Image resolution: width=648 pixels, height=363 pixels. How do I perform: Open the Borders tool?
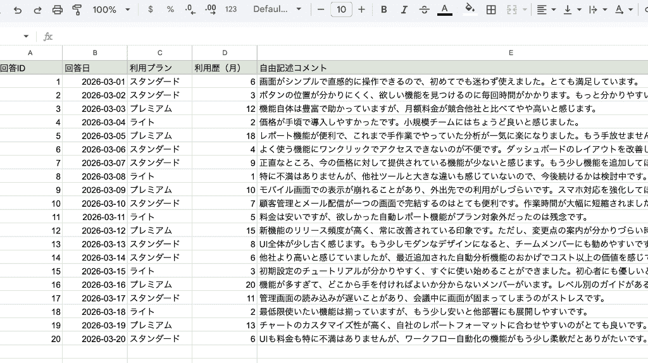490,9
